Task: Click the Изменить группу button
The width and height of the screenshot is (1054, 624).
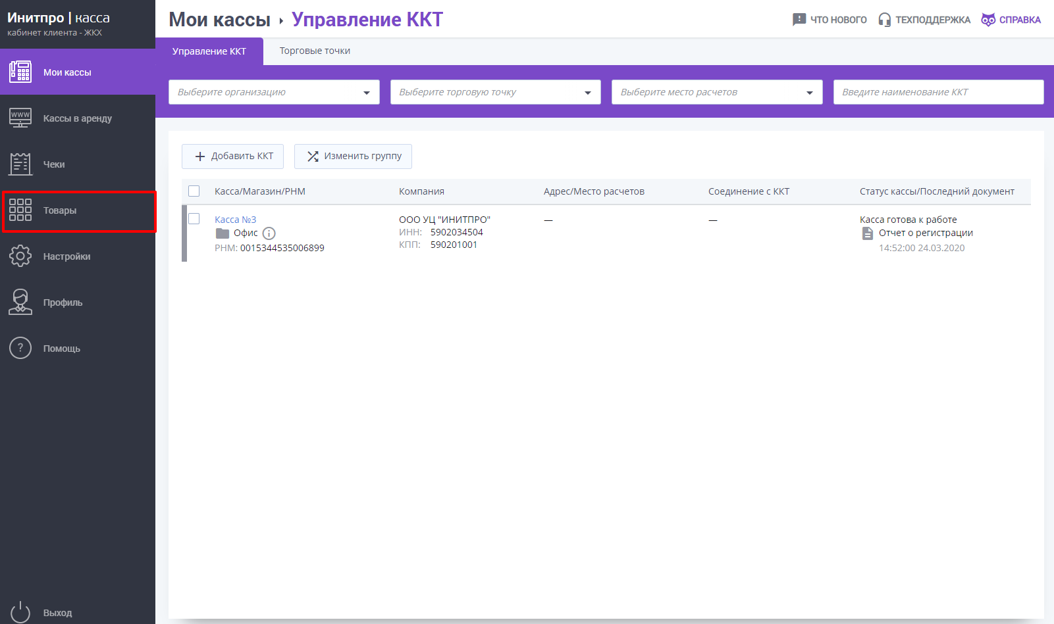Action: point(353,156)
